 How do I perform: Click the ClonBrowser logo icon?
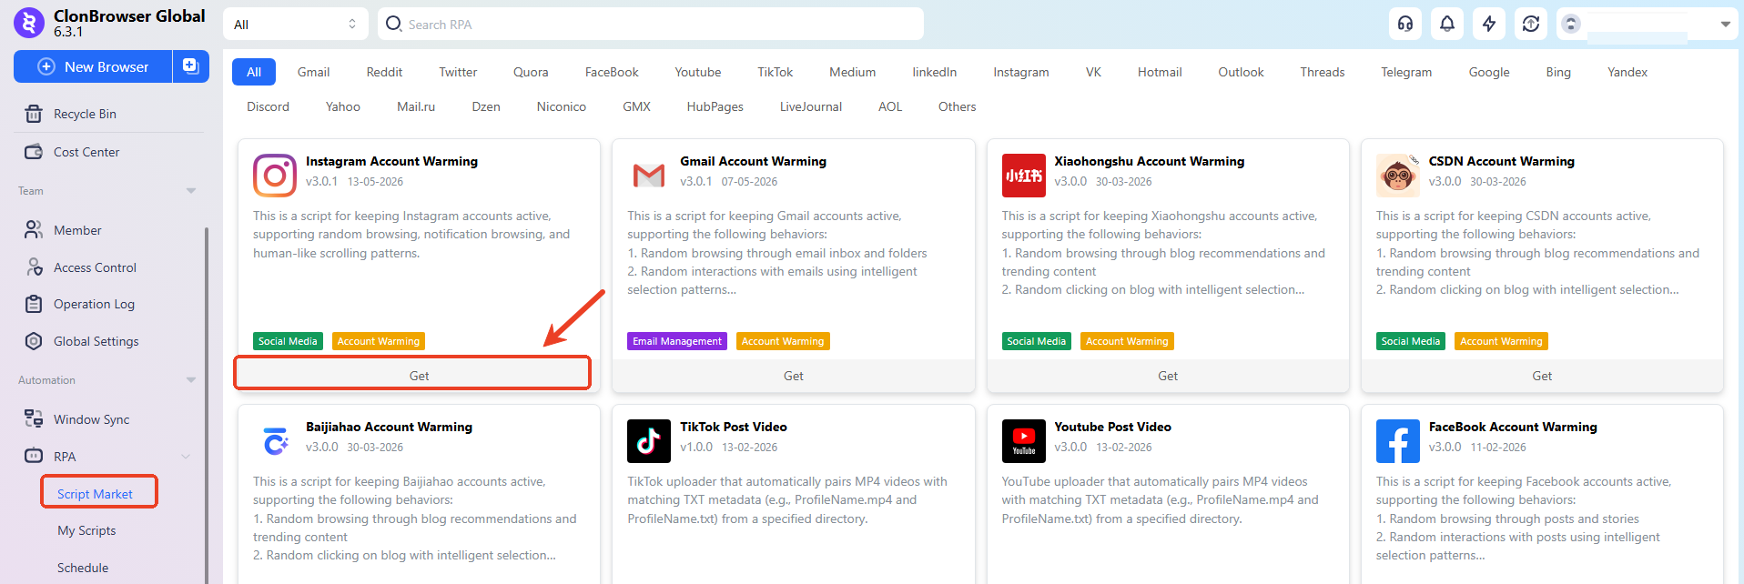pos(29,23)
